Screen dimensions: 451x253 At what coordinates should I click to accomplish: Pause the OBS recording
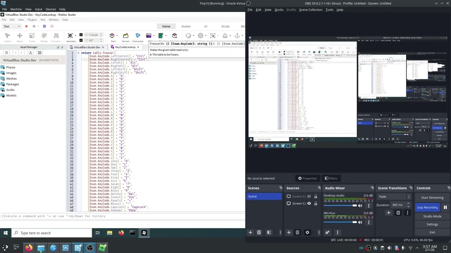tap(445, 207)
